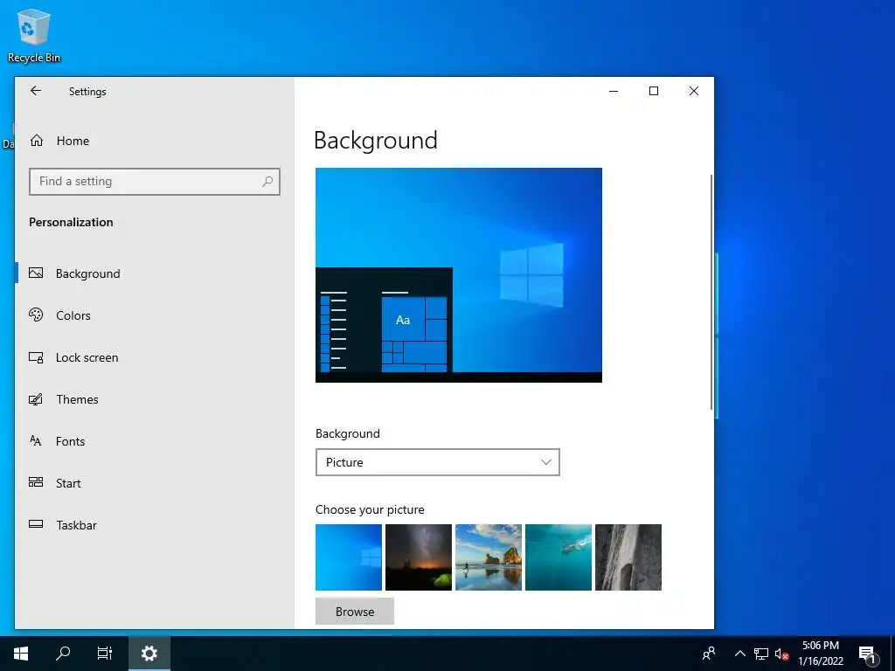Screen dimensions: 895x671
Task: Click the Show desktop strip at taskbar end
Action: (x=892, y=654)
